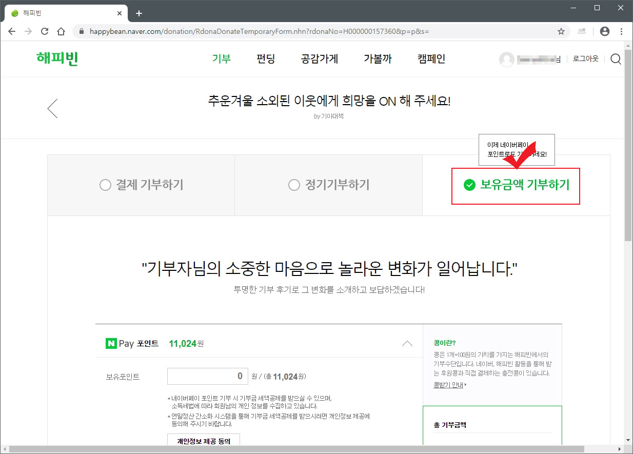Open the 가볼까 menu

[x=378, y=58]
